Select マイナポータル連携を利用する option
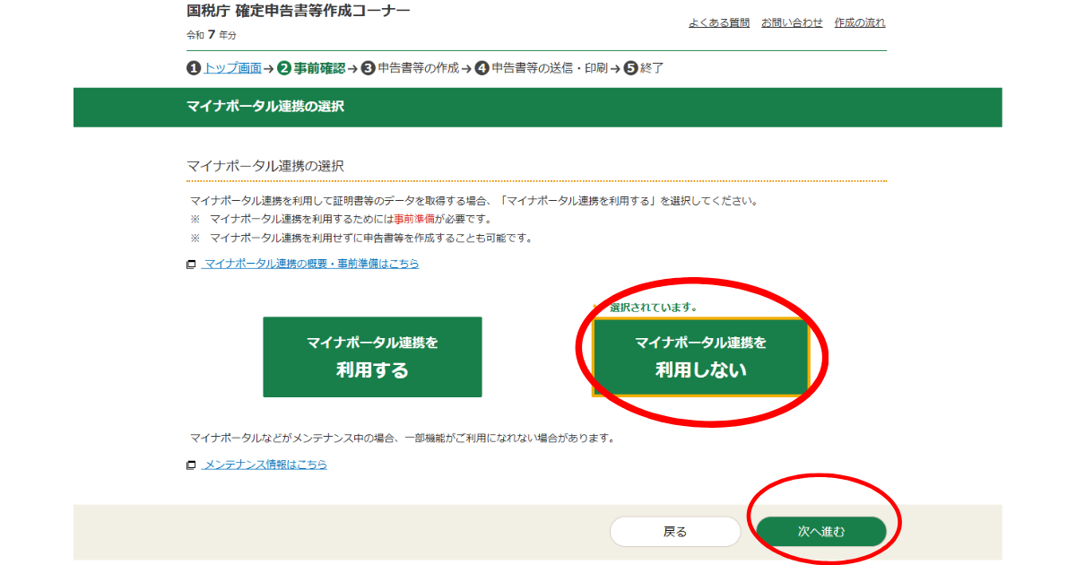Screen dimensions: 1076x565 (x=372, y=357)
